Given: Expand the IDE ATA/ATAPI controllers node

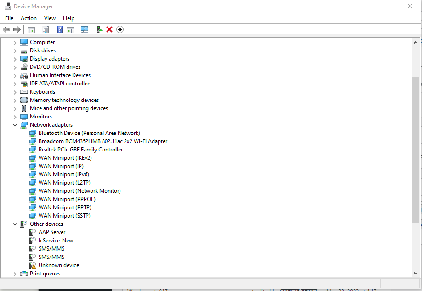Looking at the screenshot, I should click(15, 84).
